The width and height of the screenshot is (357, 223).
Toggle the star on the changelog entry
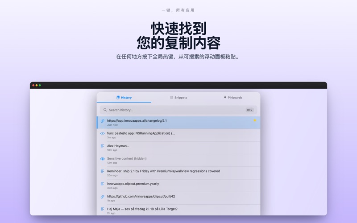(255, 120)
